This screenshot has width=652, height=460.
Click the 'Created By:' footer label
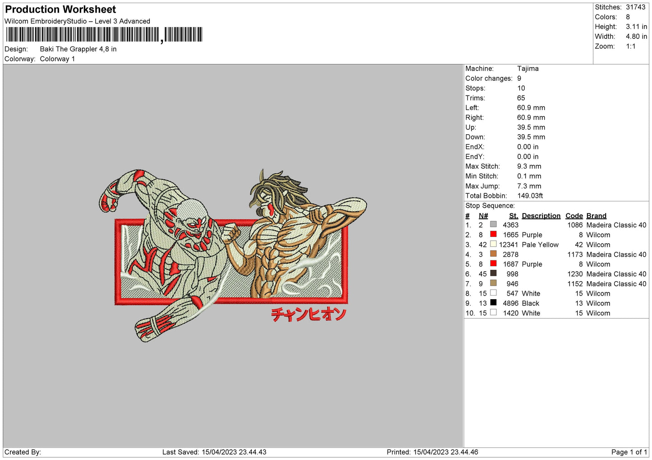pyautogui.click(x=23, y=452)
